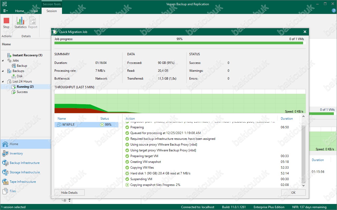Viewport: 337px width, 210px height.
Task: Open the Inventory view
Action: [x=25, y=153]
